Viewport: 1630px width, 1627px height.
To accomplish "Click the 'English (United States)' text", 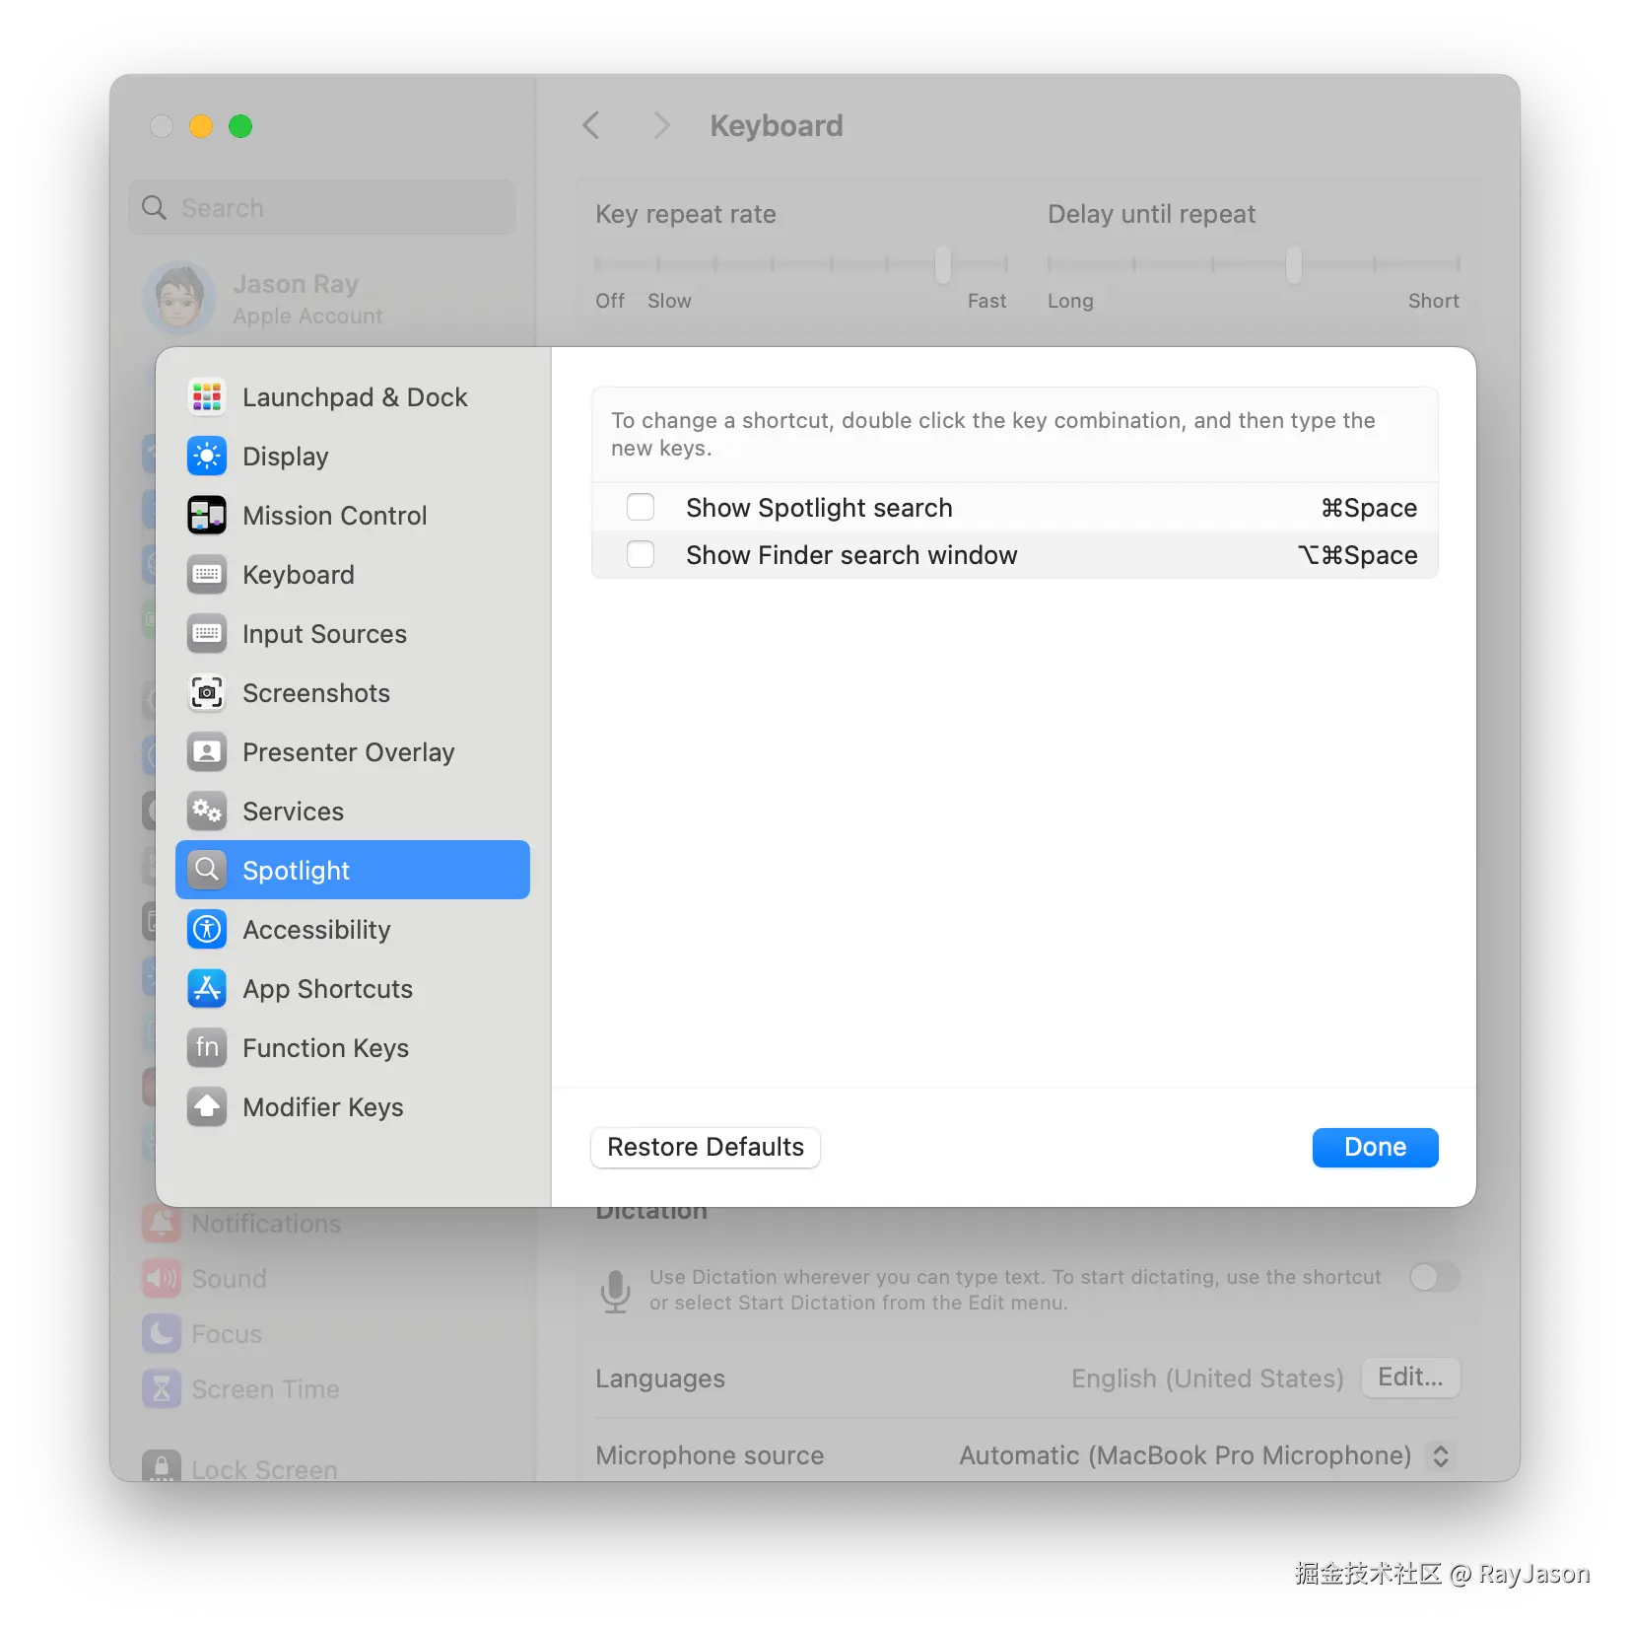I will pyautogui.click(x=1207, y=1379).
